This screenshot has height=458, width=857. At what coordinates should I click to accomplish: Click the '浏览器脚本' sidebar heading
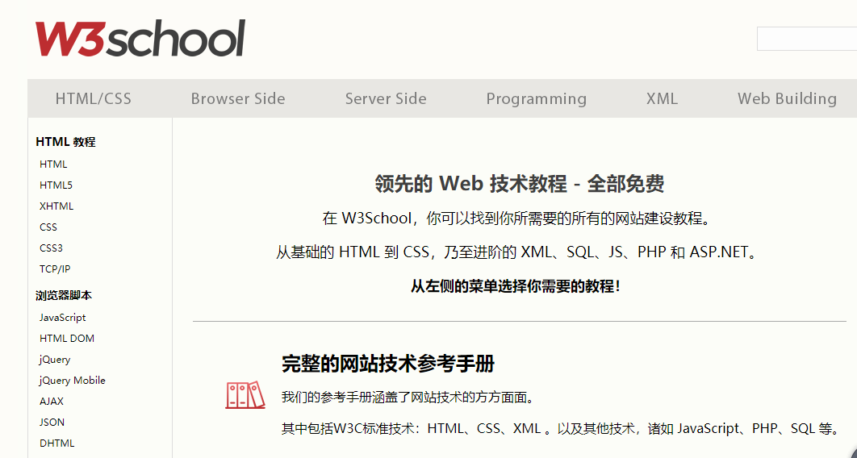click(64, 295)
